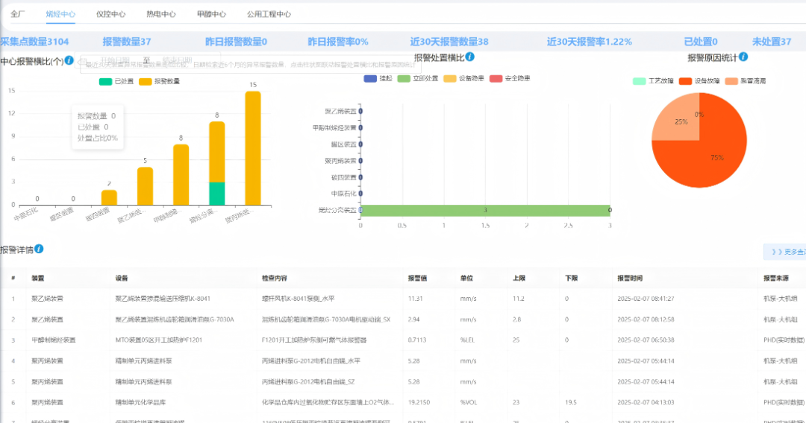Viewport: 806px width, 423px height.
Task: Toggle the red 安全隐患 legend series
Action: [510, 78]
